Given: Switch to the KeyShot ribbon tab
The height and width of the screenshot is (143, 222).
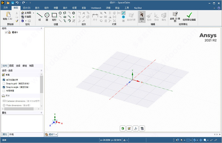Looking at the screenshot, I should coord(138,8).
